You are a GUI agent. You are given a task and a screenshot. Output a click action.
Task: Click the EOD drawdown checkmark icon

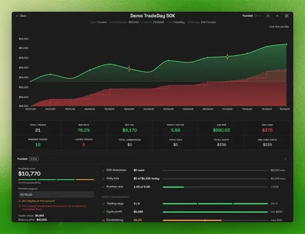[104, 170]
